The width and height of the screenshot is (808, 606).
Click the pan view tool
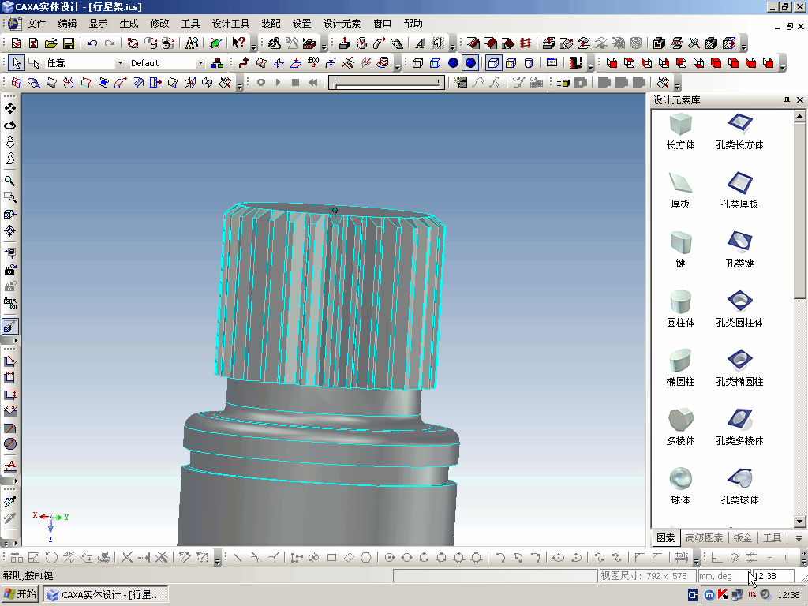click(9, 108)
